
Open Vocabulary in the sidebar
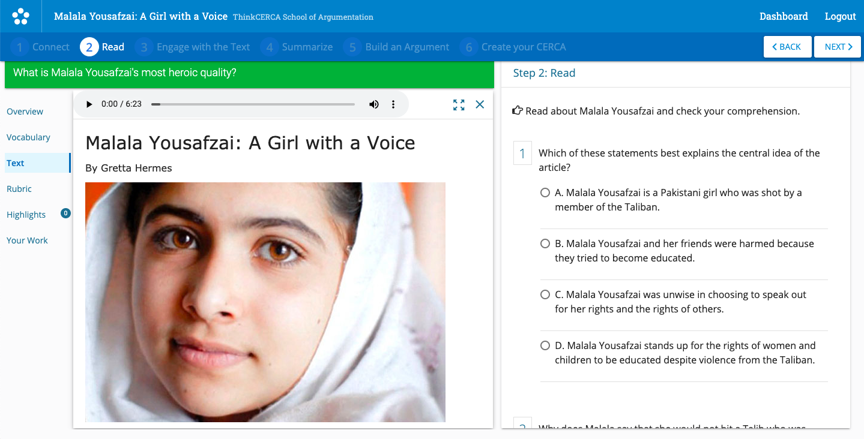(28, 137)
